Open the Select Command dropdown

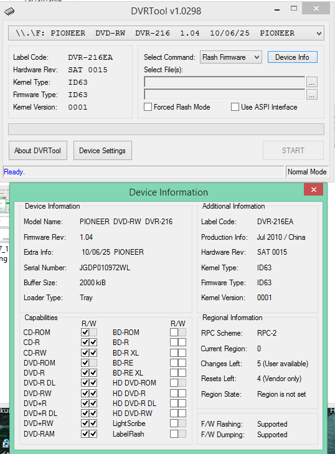(x=230, y=57)
